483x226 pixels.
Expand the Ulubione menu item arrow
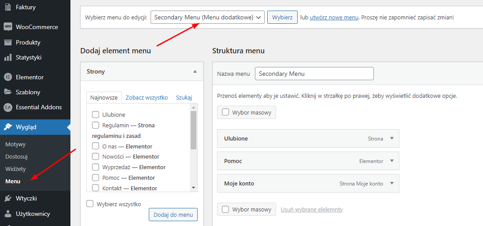(x=392, y=138)
